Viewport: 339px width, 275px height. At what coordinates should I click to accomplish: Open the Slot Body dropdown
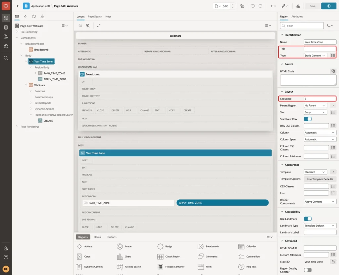(315, 112)
